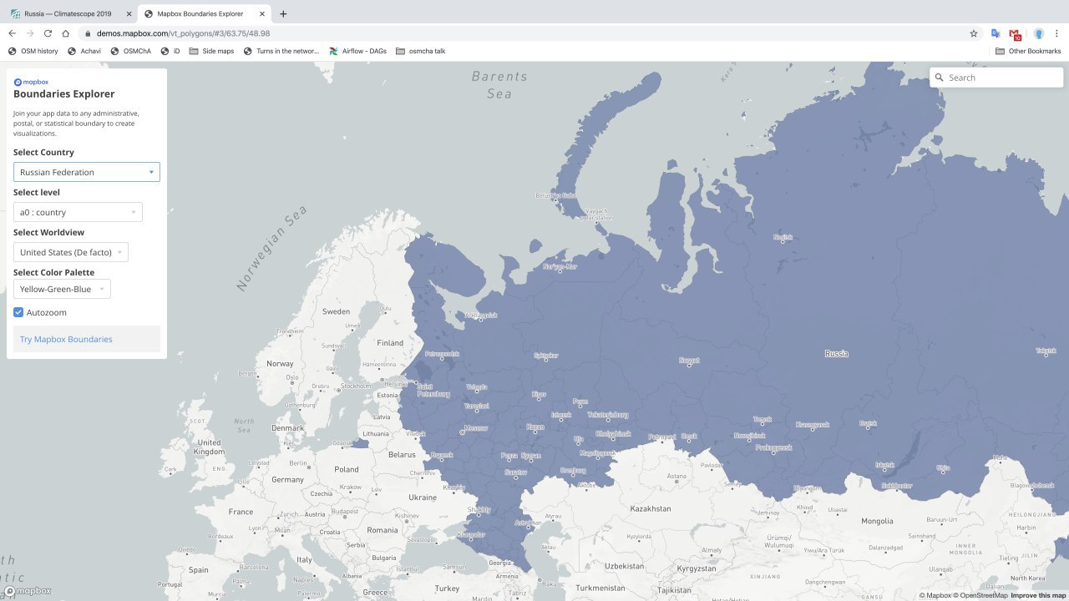
Task: Click the site lock icon in address bar
Action: [x=88, y=33]
